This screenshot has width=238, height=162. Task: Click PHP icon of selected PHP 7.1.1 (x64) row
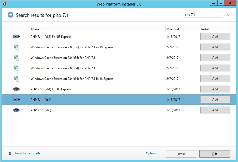(x=16, y=100)
